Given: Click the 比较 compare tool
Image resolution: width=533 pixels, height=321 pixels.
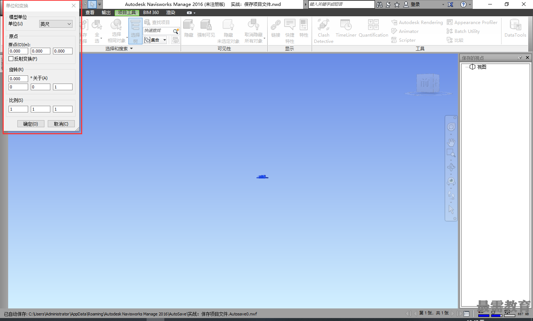Looking at the screenshot, I should (x=455, y=40).
